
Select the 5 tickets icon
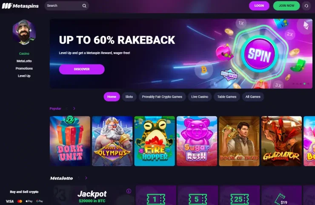(x=198, y=199)
